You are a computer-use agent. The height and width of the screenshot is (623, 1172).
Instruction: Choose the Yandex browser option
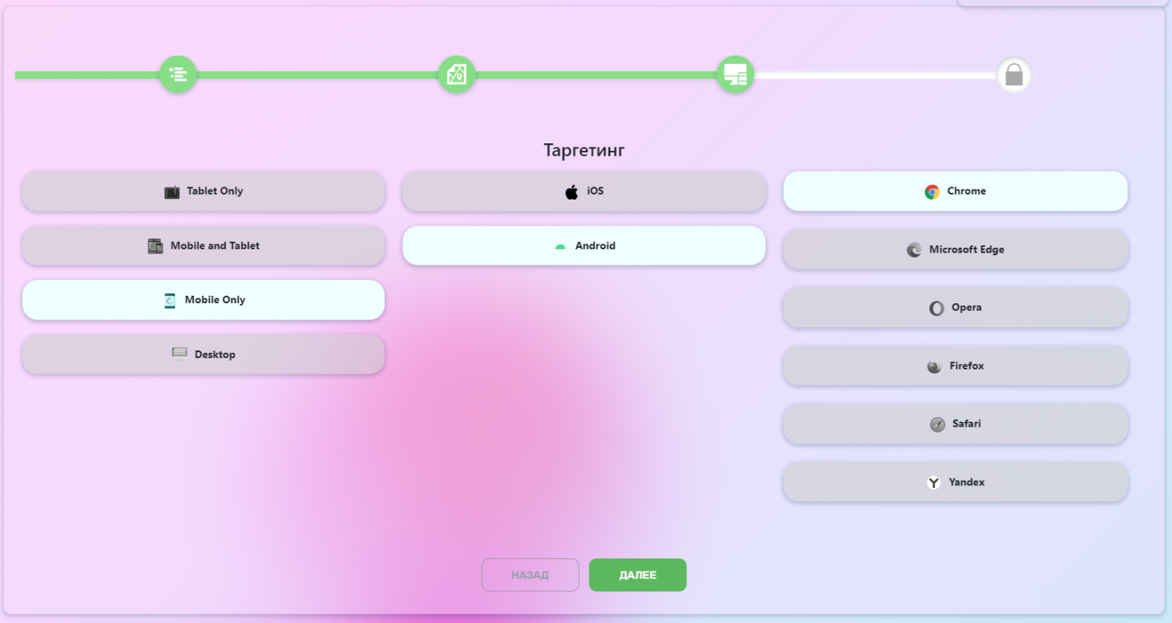pos(956,482)
